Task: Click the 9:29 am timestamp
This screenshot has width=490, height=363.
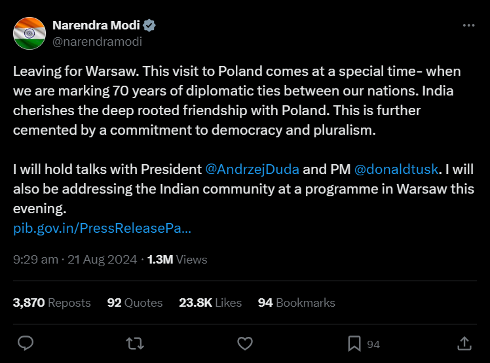Action: [35, 260]
